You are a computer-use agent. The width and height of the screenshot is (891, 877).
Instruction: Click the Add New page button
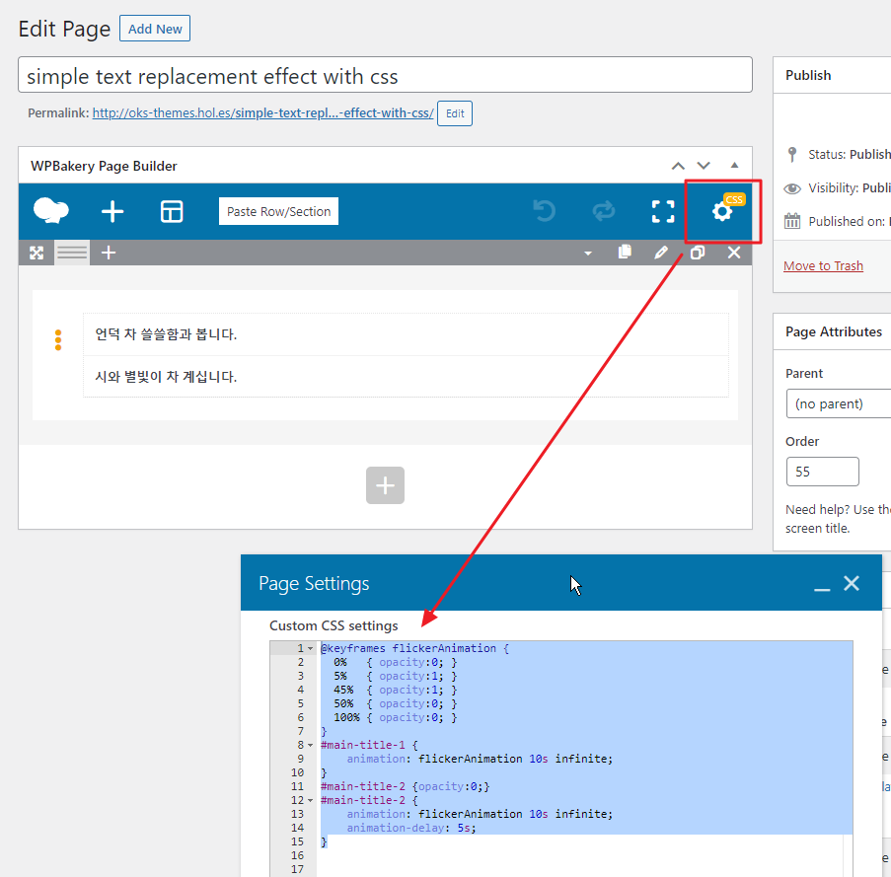(x=155, y=29)
